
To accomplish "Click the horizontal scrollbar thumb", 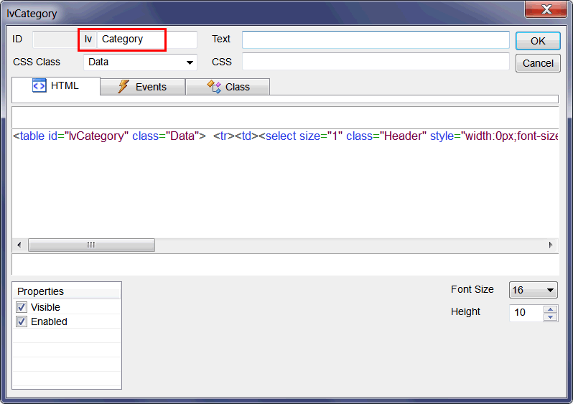I will tap(91, 245).
